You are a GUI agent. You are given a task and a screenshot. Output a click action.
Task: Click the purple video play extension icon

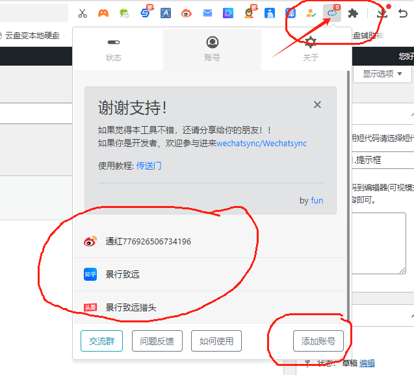[228, 13]
